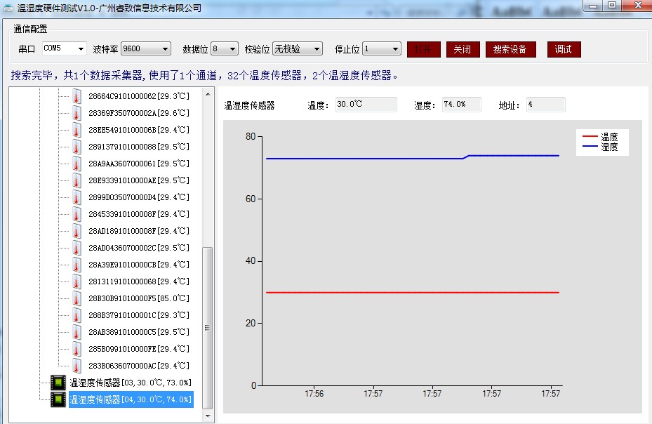652x424 pixels.
Task: Expand the 9600 baud rate dropdown
Action: [166, 49]
